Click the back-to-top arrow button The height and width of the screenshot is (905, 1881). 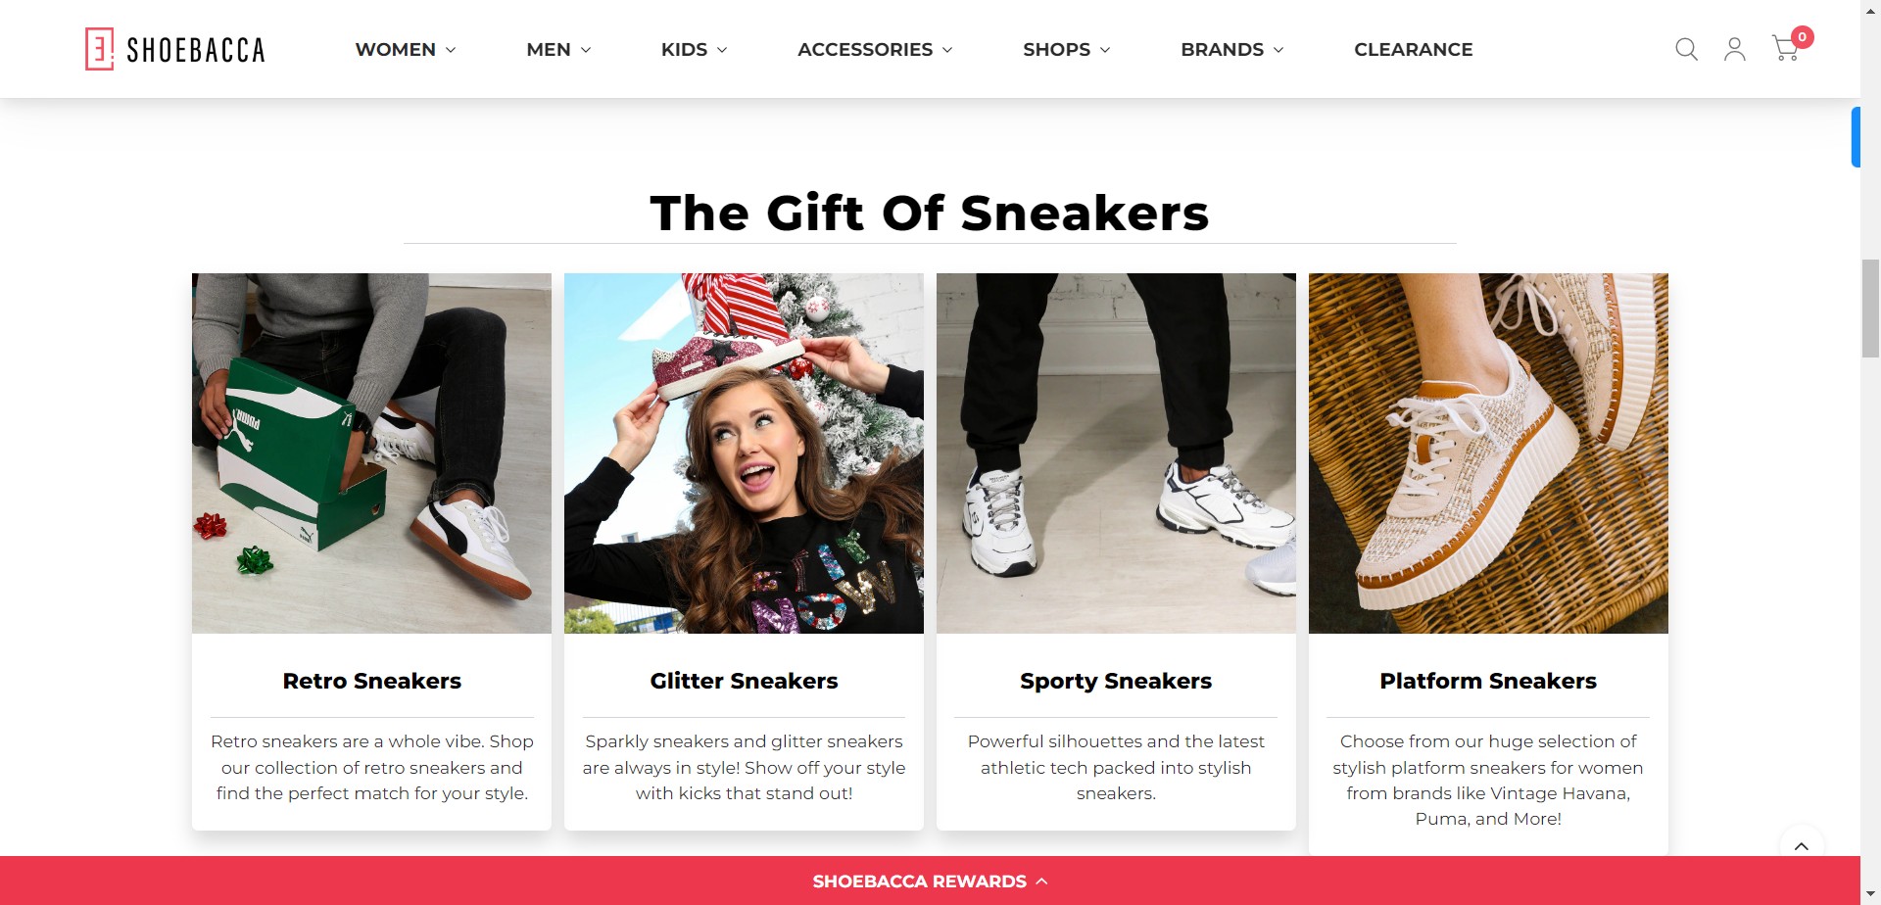point(1802,846)
